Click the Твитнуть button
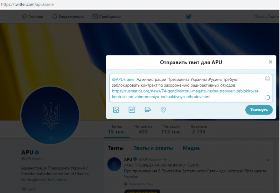This screenshot has height=193, width=280. [x=259, y=110]
